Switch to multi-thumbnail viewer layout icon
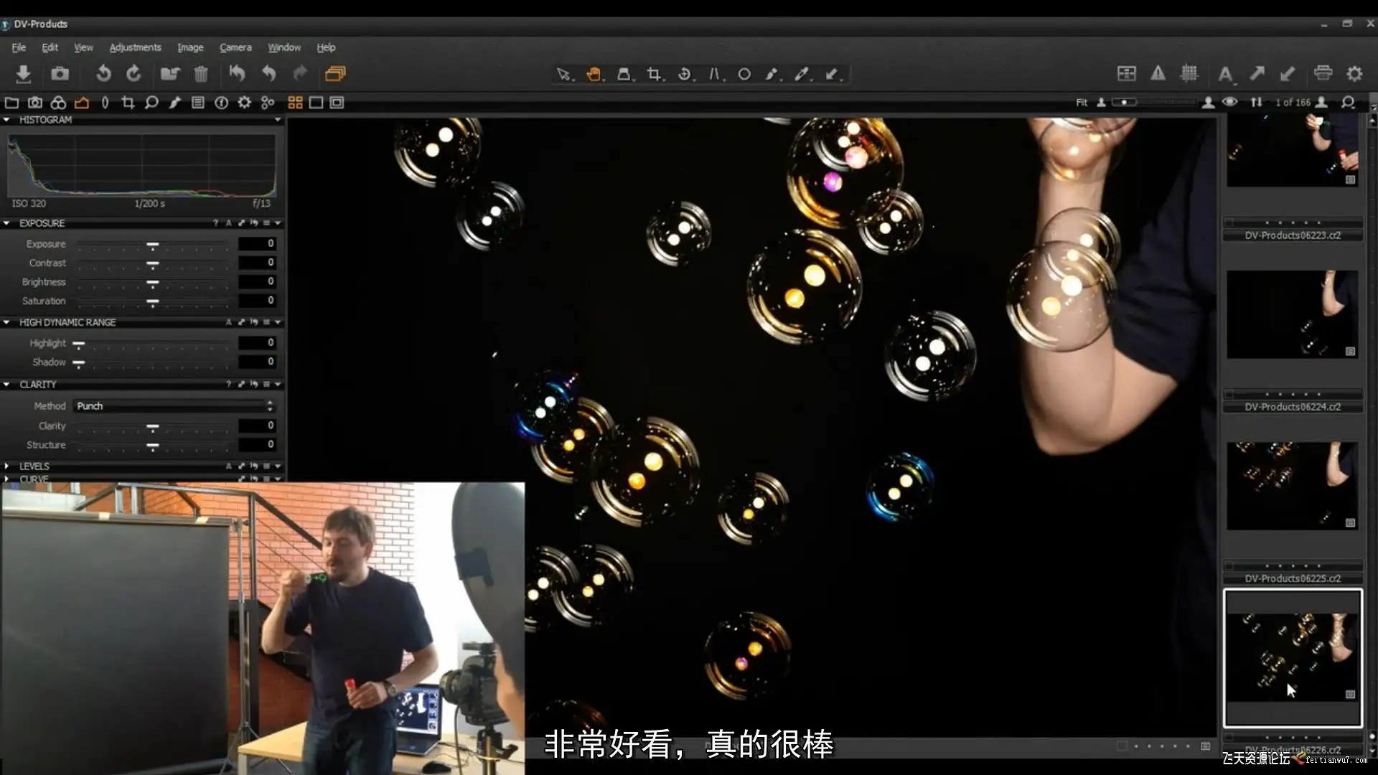The height and width of the screenshot is (775, 1378). (x=295, y=103)
